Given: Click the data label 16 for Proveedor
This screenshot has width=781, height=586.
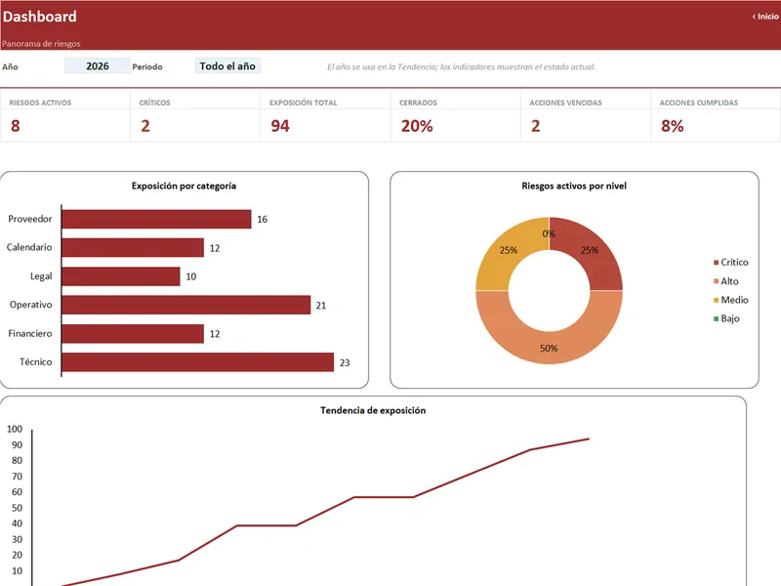Looking at the screenshot, I should pyautogui.click(x=262, y=219).
